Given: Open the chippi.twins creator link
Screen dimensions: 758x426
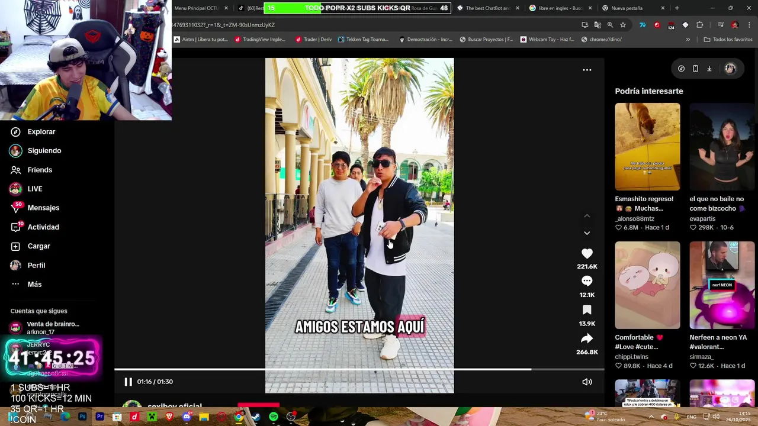Looking at the screenshot, I should coord(631,357).
